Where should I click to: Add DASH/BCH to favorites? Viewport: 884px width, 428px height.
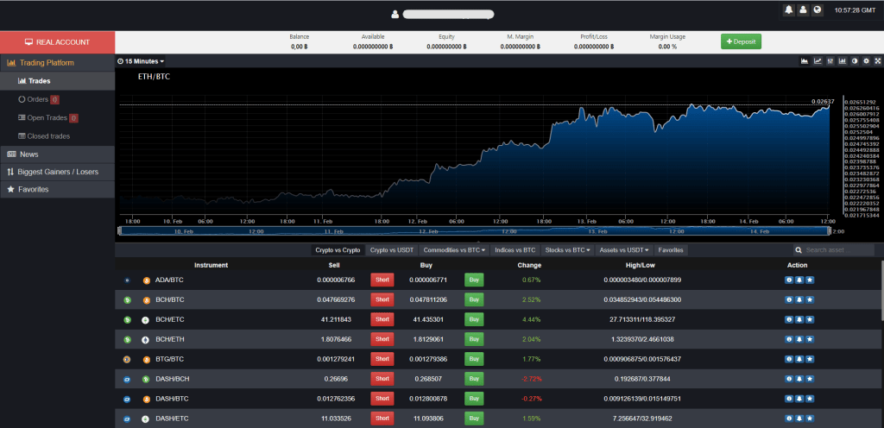810,379
